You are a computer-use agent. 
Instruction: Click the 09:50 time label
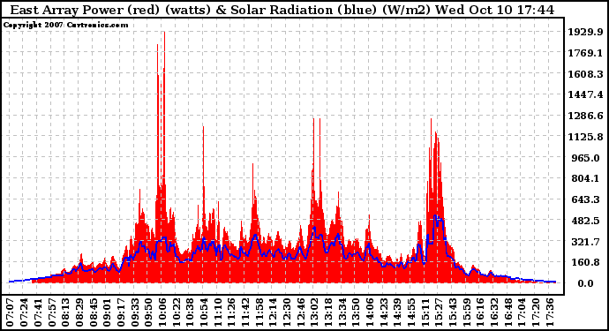pyautogui.click(x=149, y=312)
